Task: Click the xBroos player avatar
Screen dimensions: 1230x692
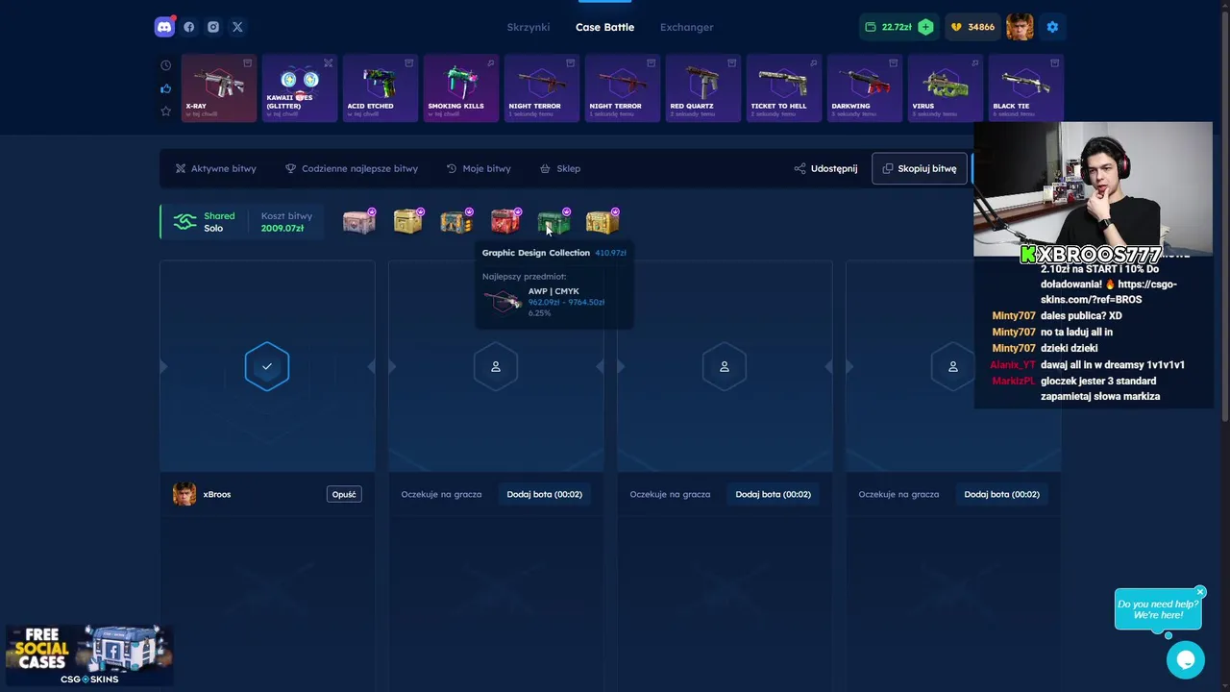Action: [184, 494]
